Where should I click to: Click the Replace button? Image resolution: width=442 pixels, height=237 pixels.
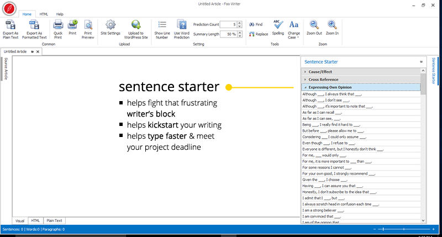point(259,34)
